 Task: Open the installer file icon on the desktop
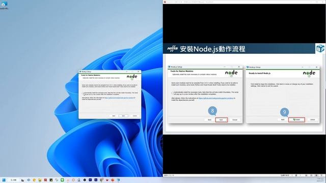click(4, 5)
